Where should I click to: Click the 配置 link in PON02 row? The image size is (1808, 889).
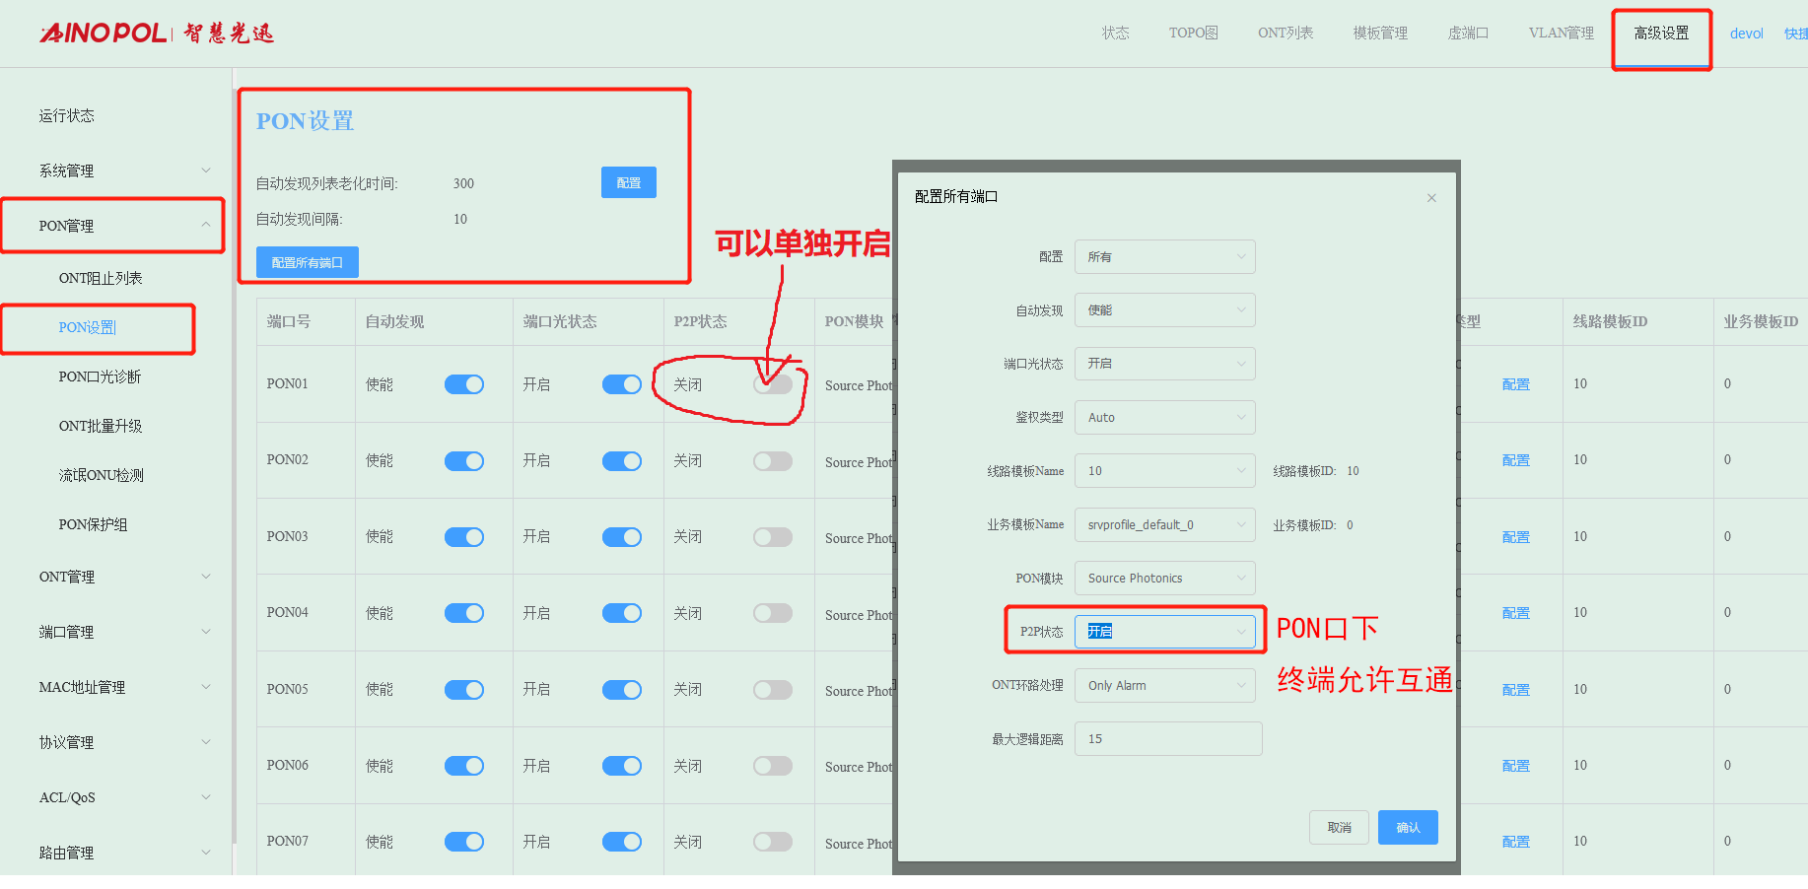click(x=1515, y=461)
